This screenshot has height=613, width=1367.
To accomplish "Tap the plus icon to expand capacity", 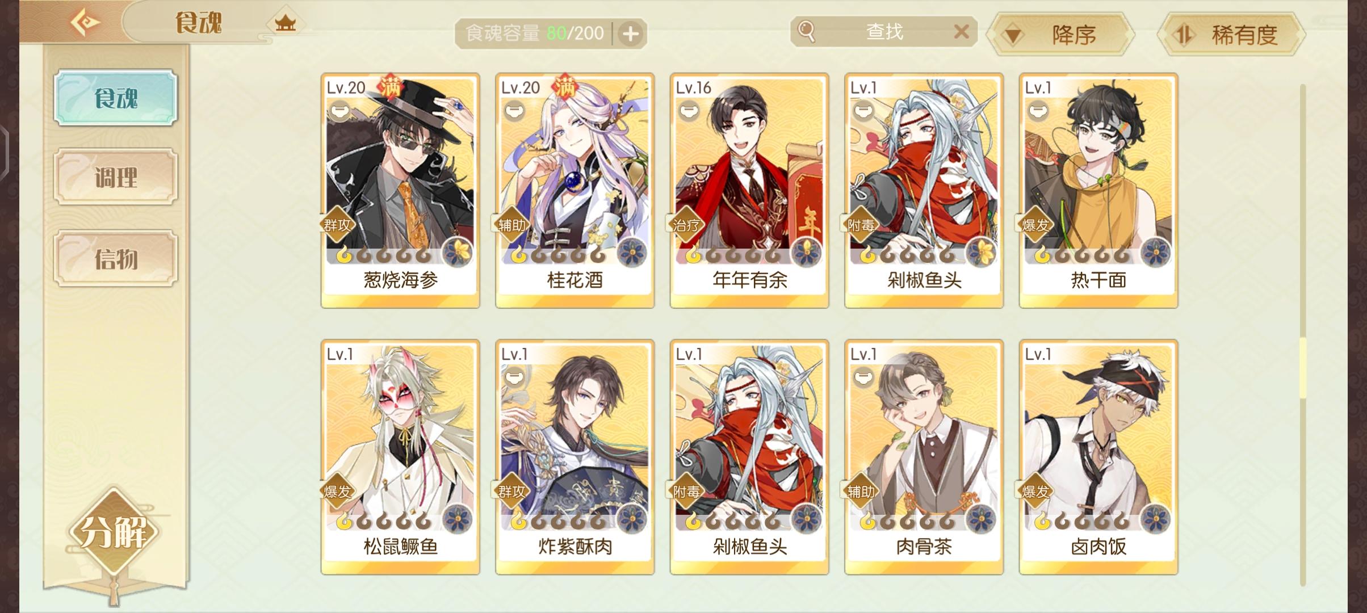I will pos(630,34).
